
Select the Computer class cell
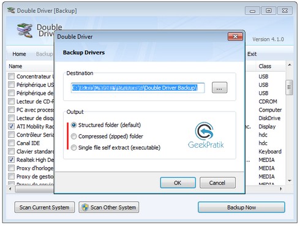270,110
